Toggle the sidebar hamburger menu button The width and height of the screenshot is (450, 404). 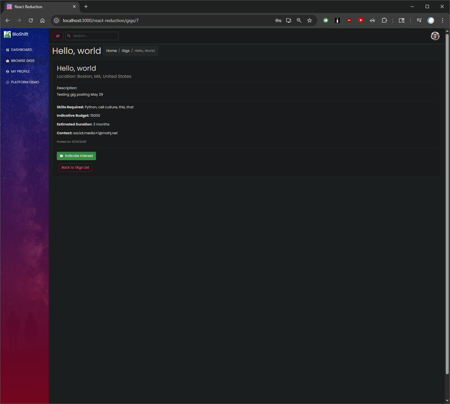pyautogui.click(x=58, y=36)
